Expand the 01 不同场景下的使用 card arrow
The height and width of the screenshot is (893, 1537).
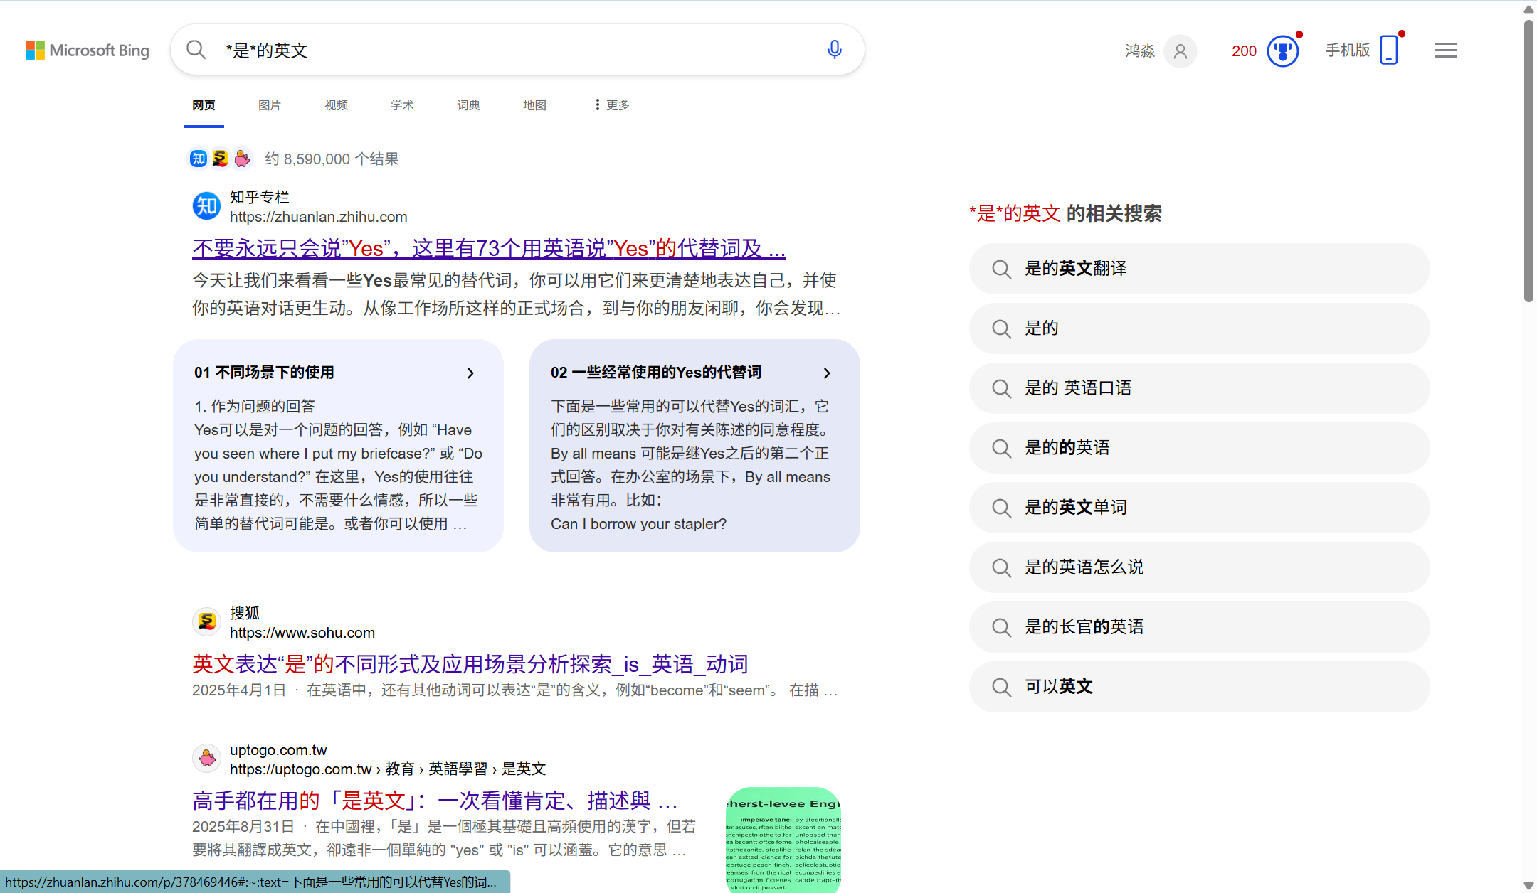(470, 373)
